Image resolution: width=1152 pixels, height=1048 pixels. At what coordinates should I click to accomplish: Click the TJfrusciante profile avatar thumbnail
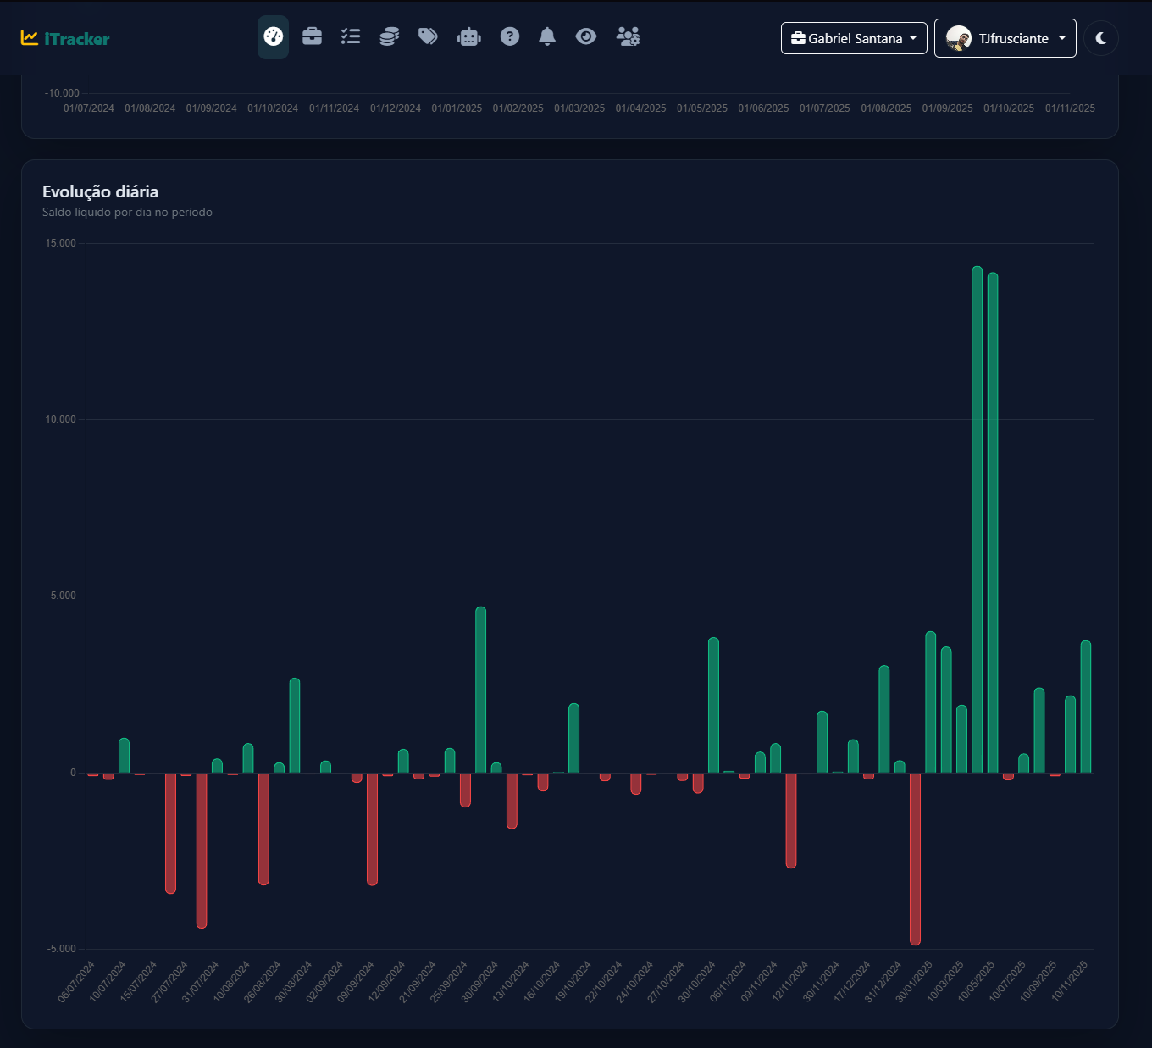(x=958, y=38)
